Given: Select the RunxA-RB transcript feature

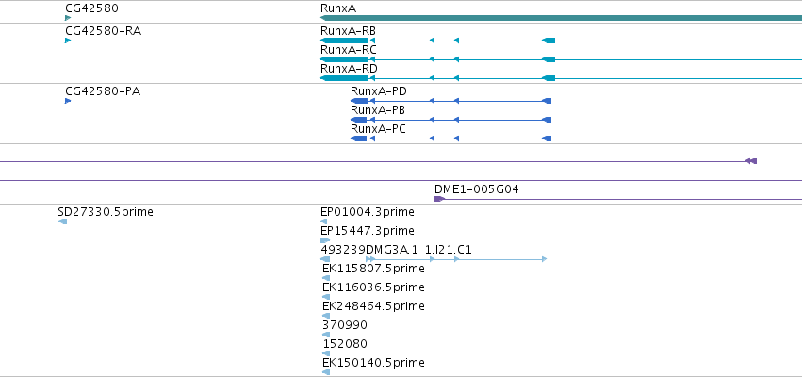Looking at the screenshot, I should point(561,41).
